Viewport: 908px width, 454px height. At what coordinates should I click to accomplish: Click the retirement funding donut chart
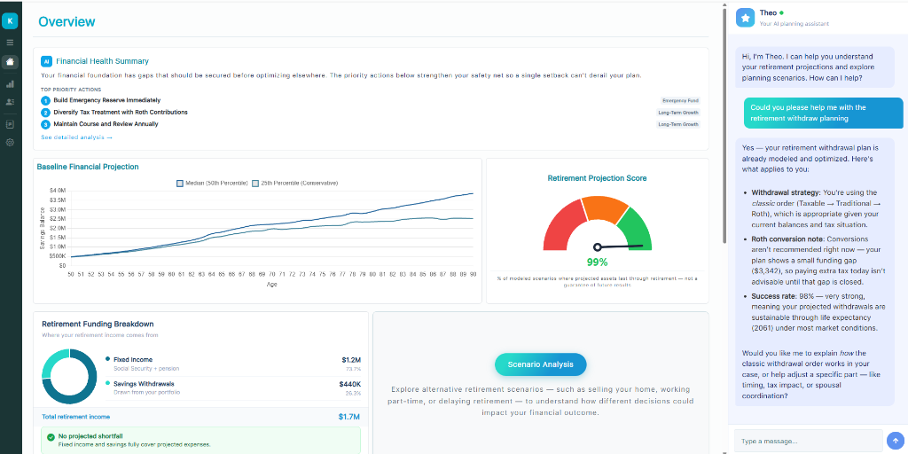[69, 376]
